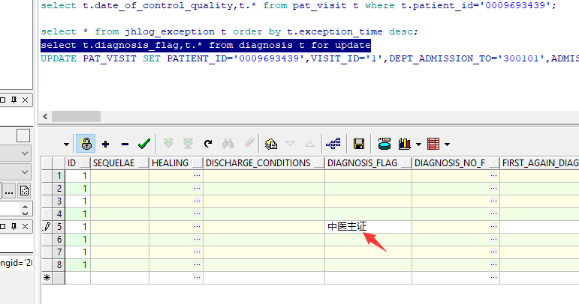Image resolution: width=579 pixels, height=304 pixels.
Task: Toggle the empty checkbox in the side panel
Action: tap(23, 136)
